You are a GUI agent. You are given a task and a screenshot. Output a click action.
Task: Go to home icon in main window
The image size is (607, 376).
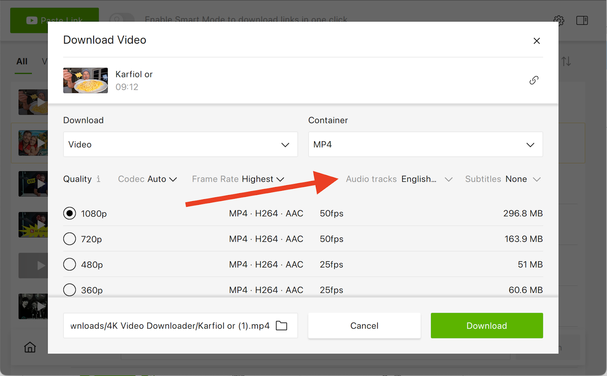(x=30, y=347)
